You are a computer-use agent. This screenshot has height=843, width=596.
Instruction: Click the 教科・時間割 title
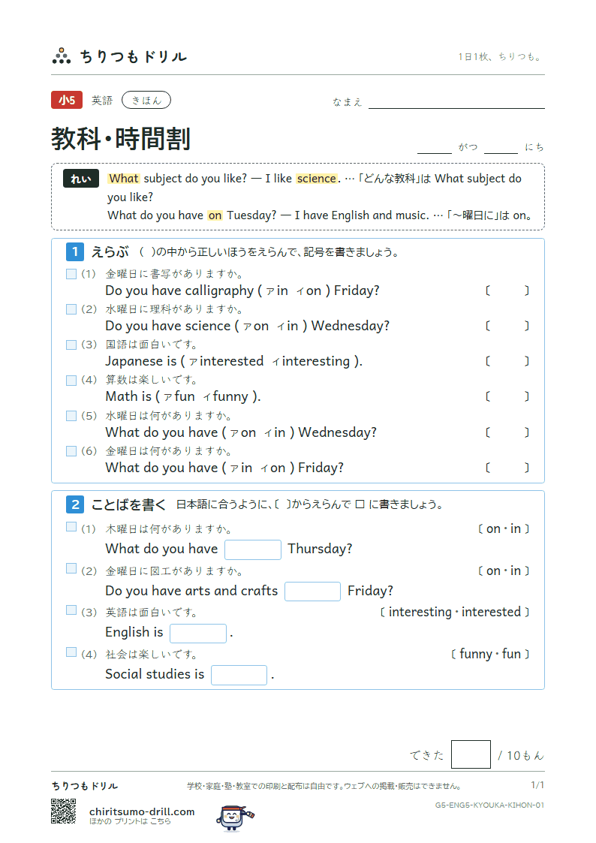coord(121,139)
